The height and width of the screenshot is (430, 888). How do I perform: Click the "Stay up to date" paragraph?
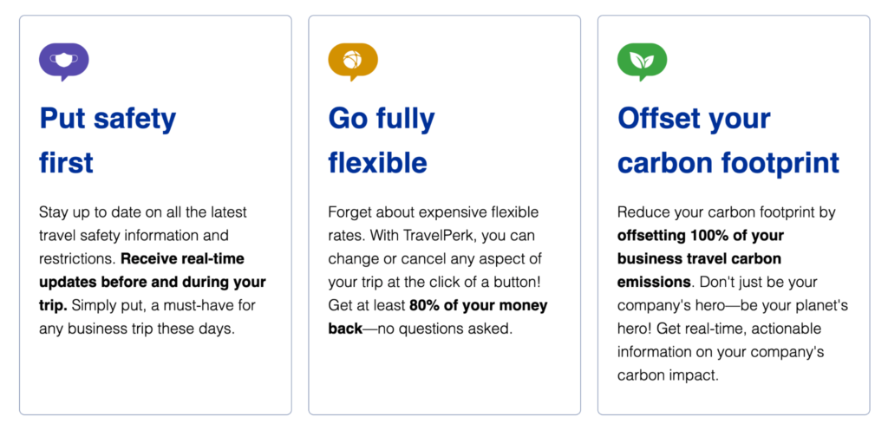coord(153,270)
